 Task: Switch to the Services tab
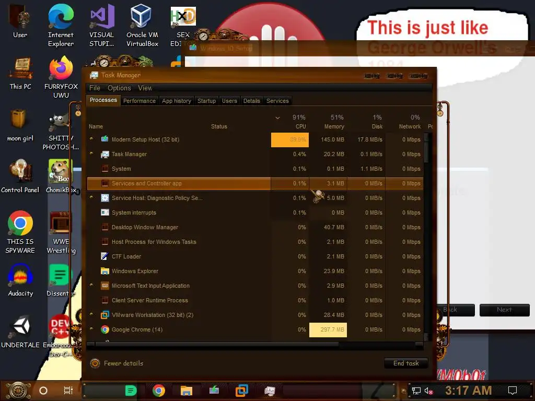tap(277, 101)
